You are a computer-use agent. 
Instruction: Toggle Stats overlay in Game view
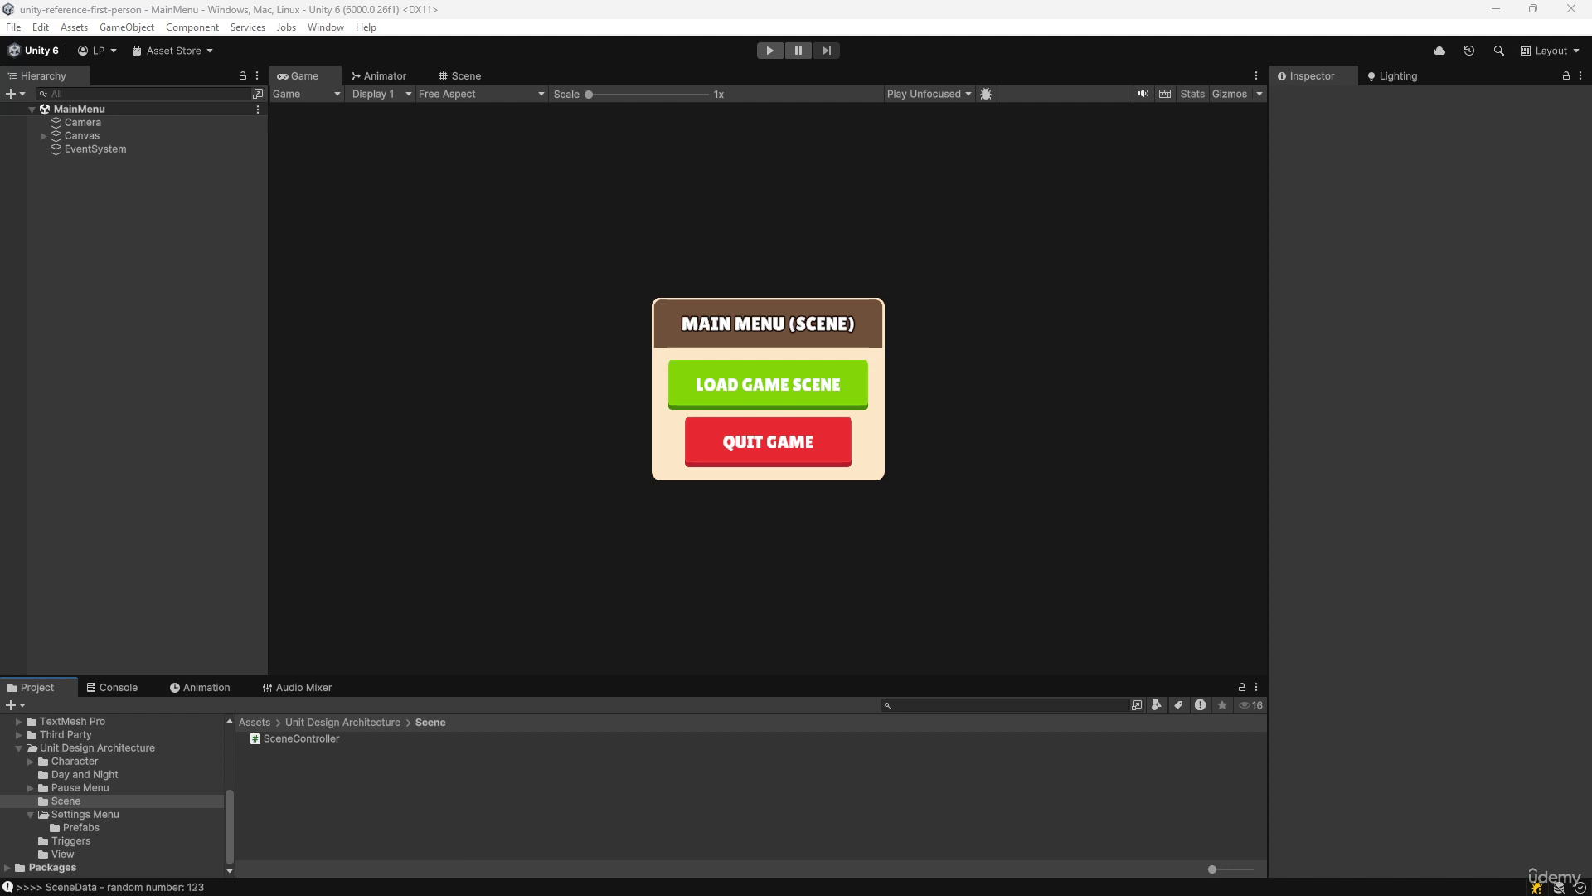point(1192,94)
